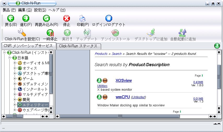Click the orange info icon next to XOSview

click(105, 81)
